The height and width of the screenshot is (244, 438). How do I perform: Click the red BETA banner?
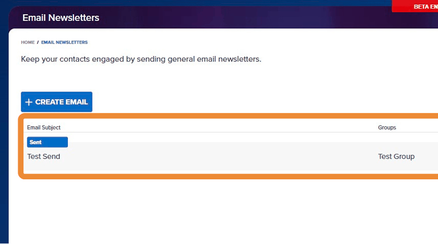415,6
